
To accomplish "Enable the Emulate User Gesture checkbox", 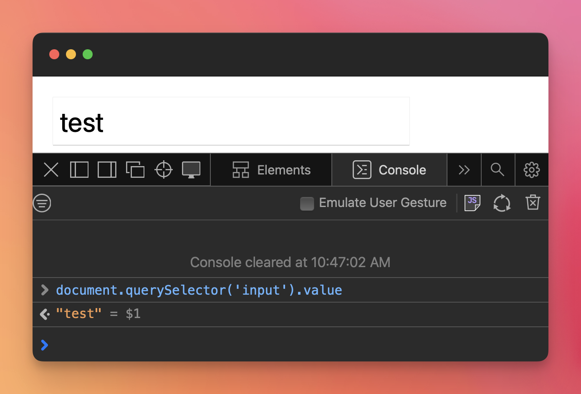I will click(x=307, y=204).
